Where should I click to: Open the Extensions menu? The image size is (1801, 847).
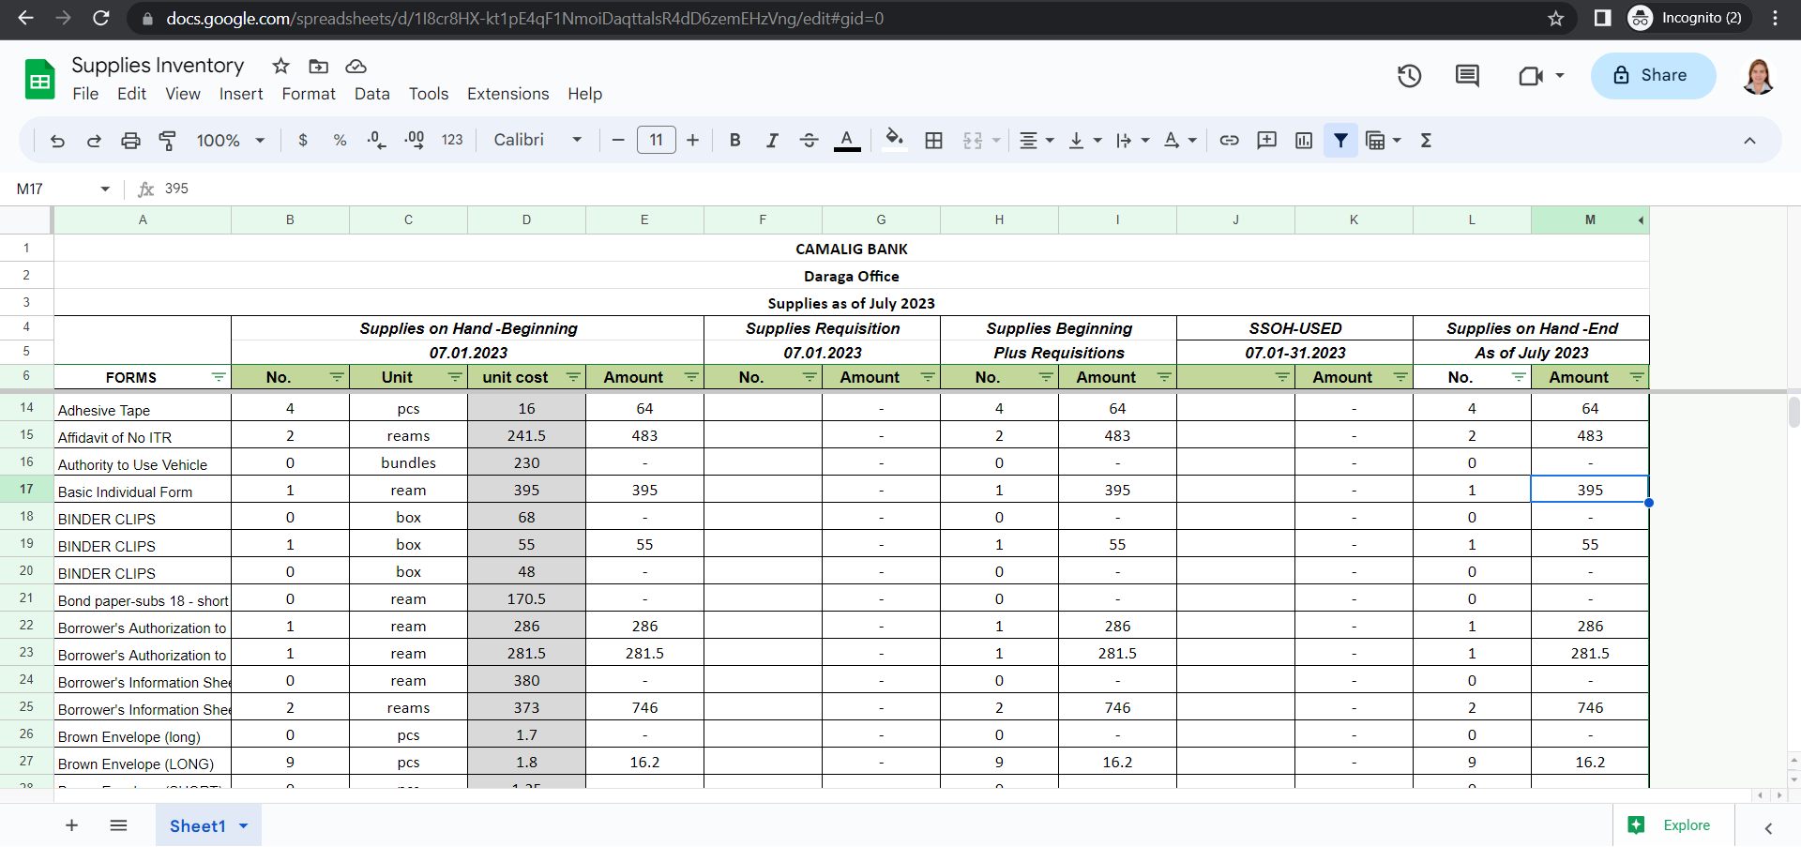coord(507,94)
